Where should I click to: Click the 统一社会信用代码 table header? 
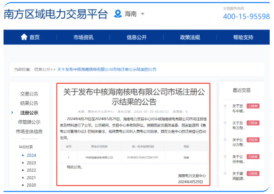click(143, 146)
